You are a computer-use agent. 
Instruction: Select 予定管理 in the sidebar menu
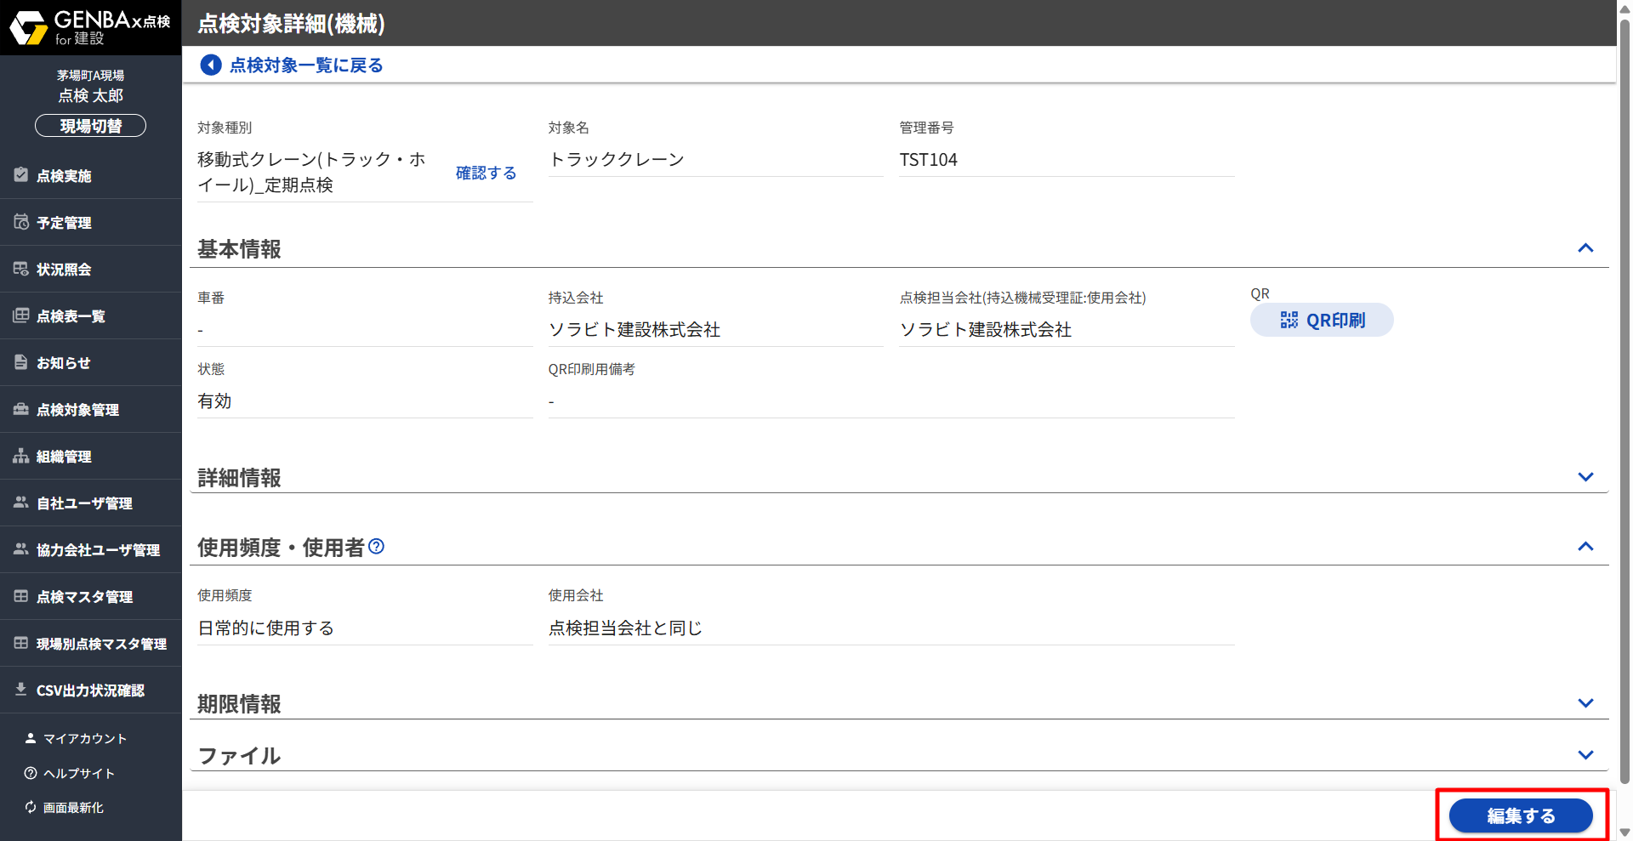[x=64, y=223]
